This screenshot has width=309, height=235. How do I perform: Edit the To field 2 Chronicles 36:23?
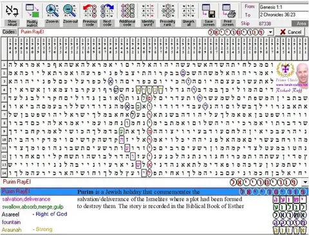(x=284, y=15)
